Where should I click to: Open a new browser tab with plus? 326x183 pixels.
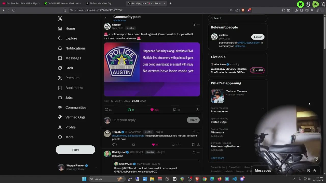170,4
